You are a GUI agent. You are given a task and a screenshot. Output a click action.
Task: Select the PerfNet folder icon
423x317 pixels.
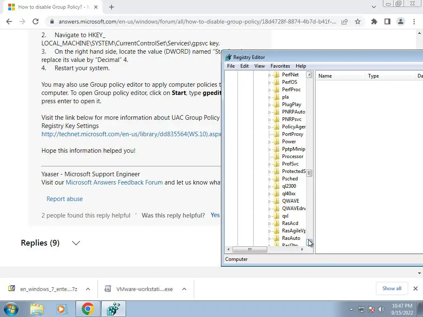[x=276, y=75]
